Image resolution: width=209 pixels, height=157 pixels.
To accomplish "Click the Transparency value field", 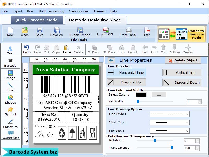I will [x=190, y=148].
